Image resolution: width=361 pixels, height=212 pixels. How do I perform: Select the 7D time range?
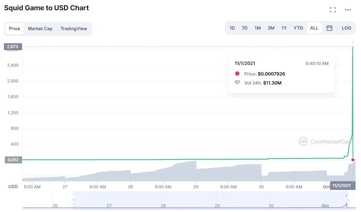[x=245, y=28]
